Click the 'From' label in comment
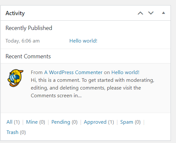This screenshot has width=176, height=143. point(37,72)
